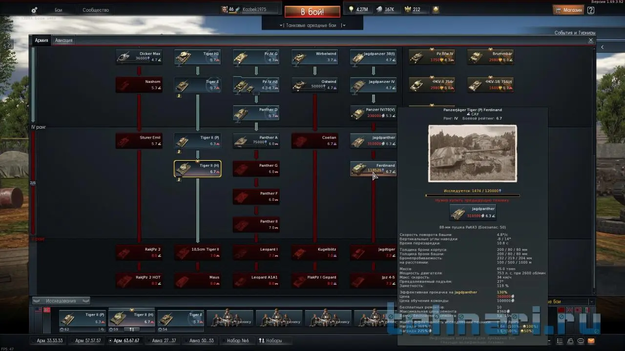Viewport: 625px width, 351px height.
Task: Select the premium KV-II 754r tank
Action: click(x=432, y=85)
